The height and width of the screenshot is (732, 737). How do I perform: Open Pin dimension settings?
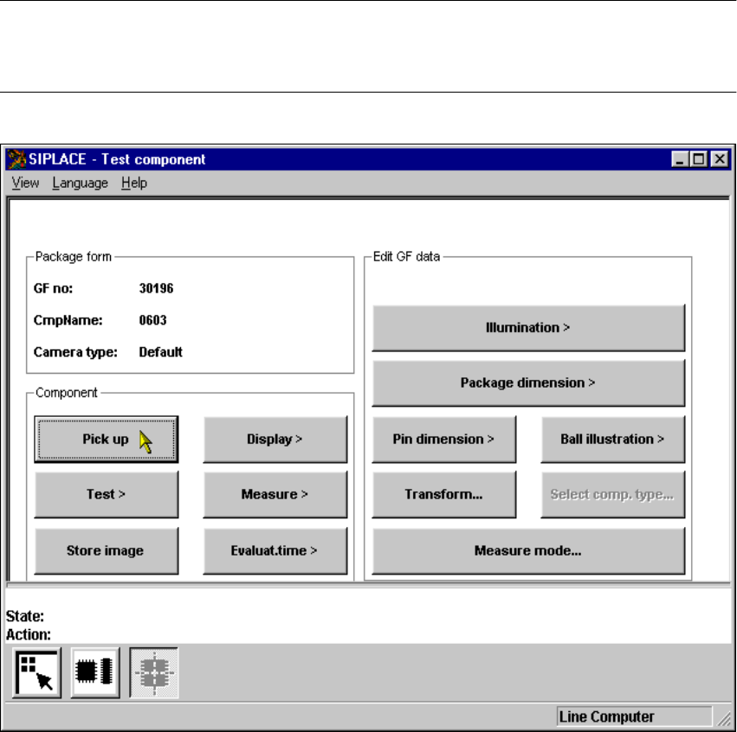[443, 440]
